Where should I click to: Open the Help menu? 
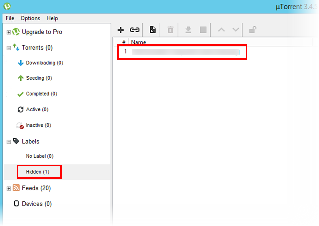pyautogui.click(x=52, y=18)
